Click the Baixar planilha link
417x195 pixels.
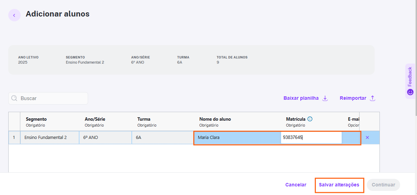[x=301, y=98]
